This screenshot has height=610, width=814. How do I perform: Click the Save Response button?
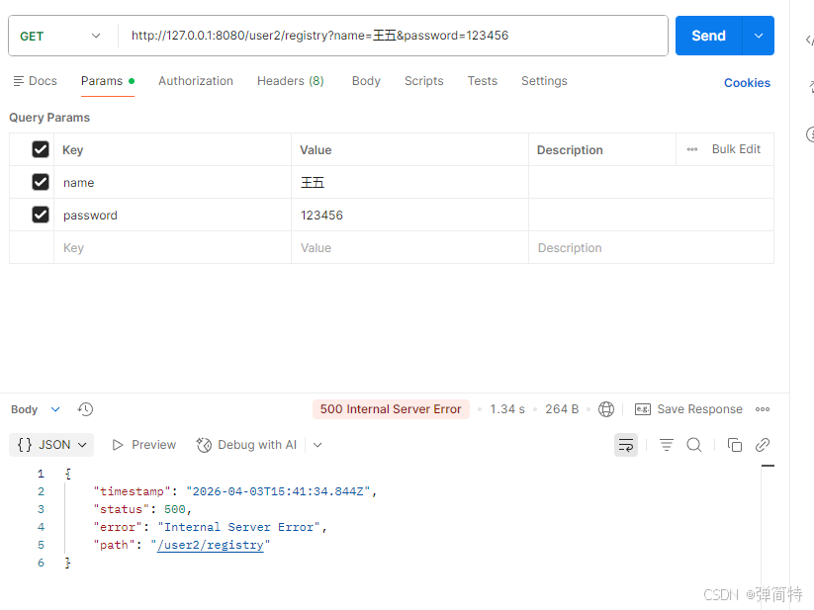[688, 409]
